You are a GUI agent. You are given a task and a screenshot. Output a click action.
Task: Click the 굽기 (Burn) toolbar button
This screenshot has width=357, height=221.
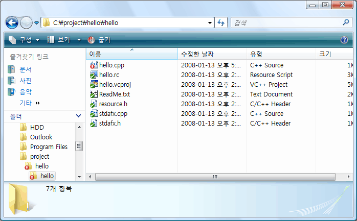(x=99, y=40)
